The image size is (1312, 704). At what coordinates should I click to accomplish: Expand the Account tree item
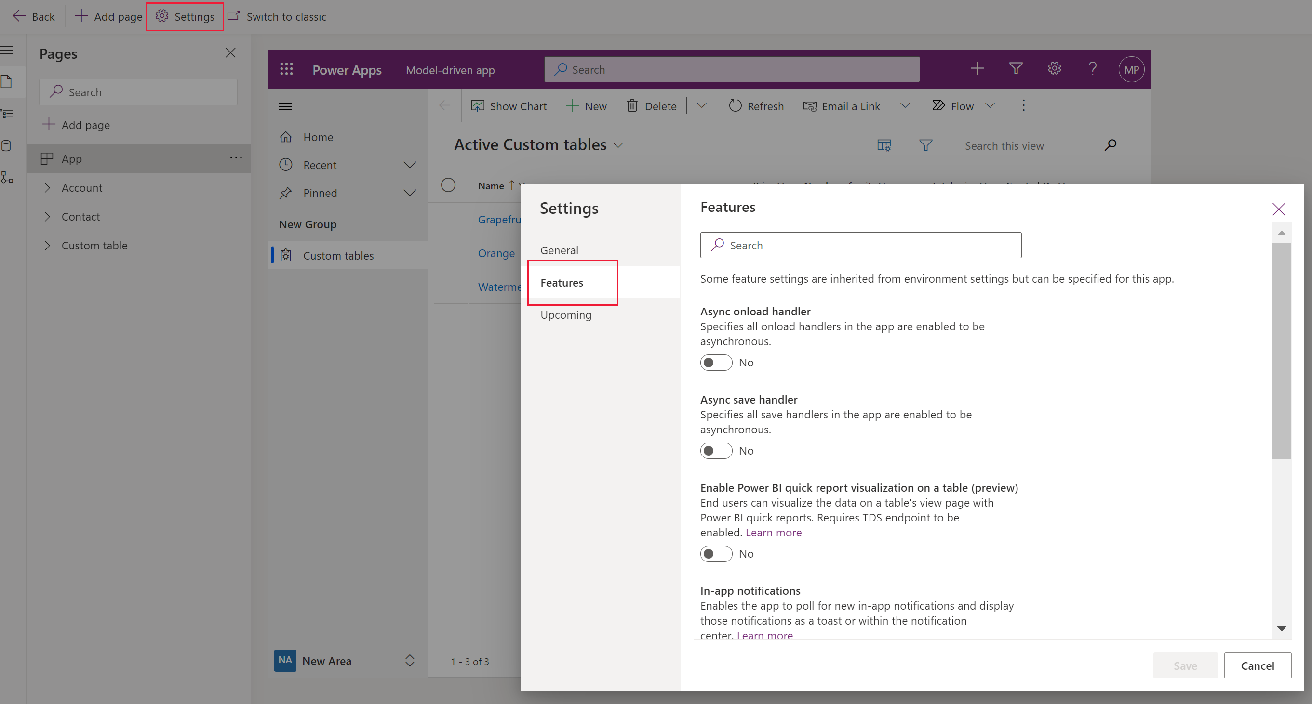point(48,186)
